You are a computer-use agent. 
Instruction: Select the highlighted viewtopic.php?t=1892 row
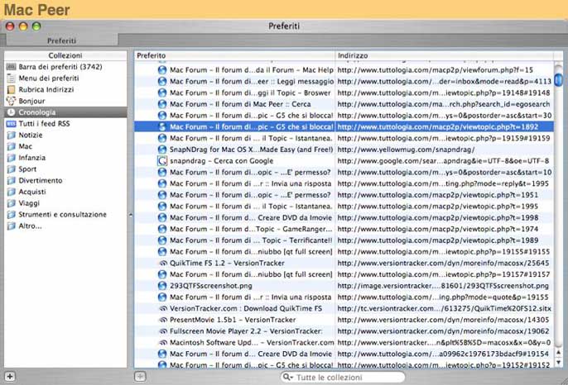coord(344,126)
